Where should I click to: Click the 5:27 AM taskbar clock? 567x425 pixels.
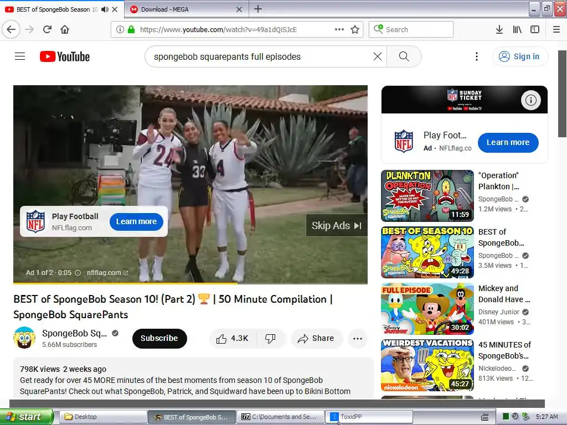click(547, 417)
